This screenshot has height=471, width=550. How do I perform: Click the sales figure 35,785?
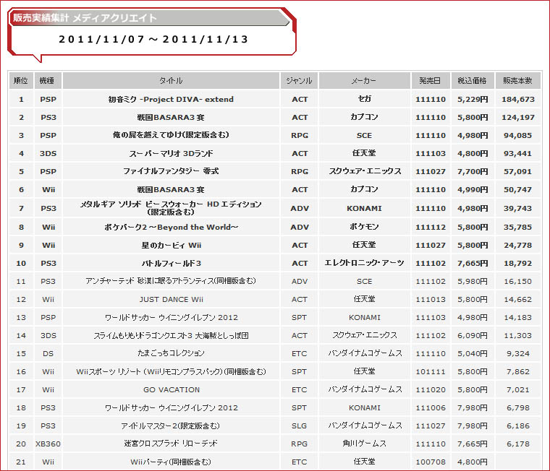tap(518, 228)
